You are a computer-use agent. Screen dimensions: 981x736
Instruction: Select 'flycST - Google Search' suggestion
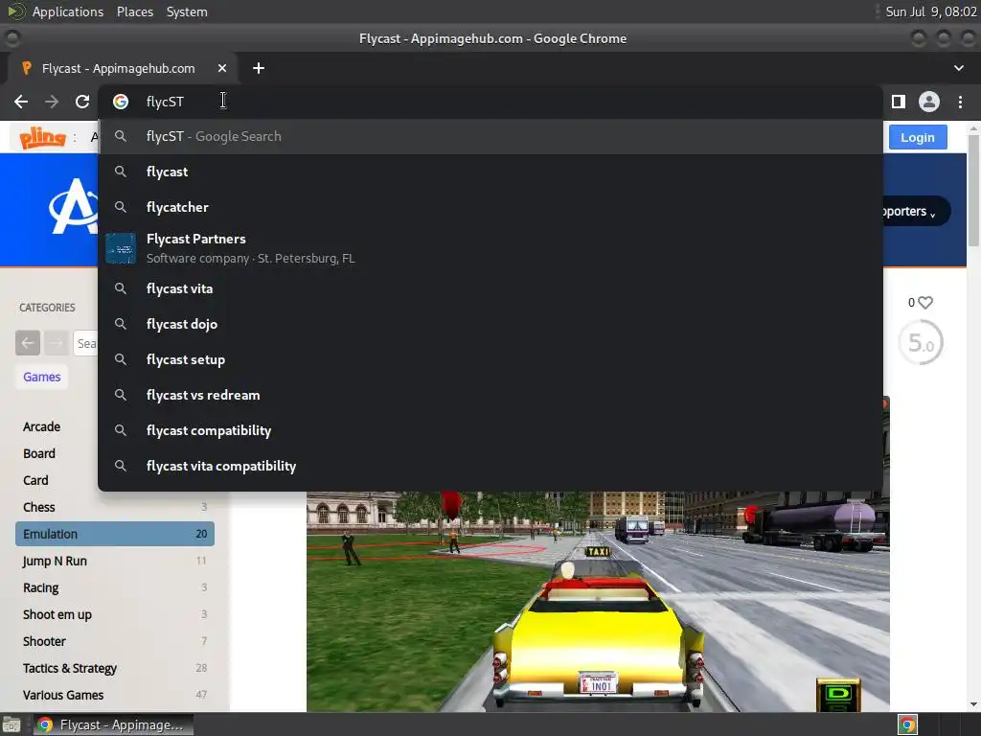coord(490,136)
